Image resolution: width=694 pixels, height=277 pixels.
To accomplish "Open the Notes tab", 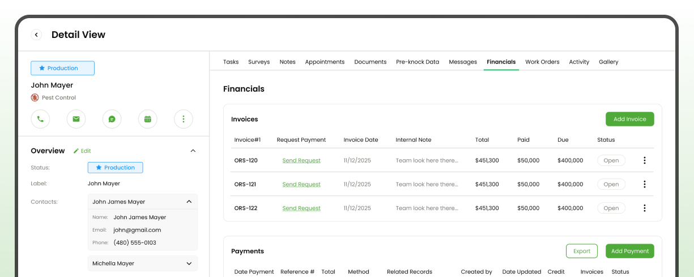I will coord(287,62).
